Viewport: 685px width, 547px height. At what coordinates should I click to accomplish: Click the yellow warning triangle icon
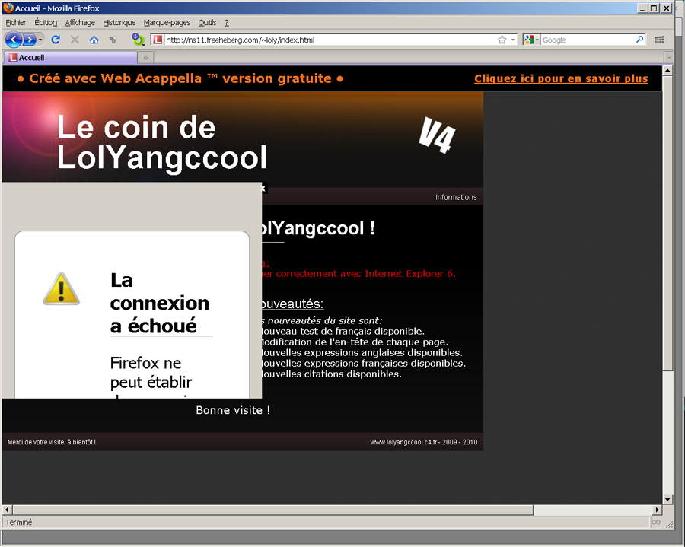tap(61, 288)
